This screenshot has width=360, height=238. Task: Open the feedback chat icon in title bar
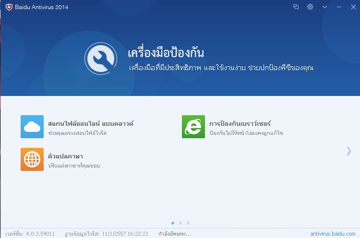click(296, 7)
